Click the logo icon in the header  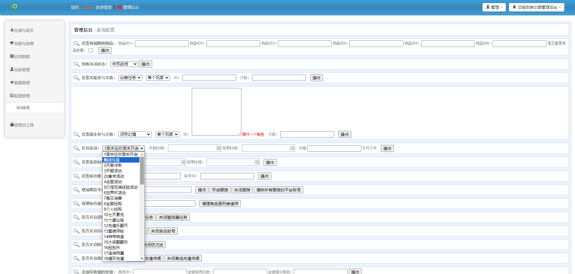(14, 7)
